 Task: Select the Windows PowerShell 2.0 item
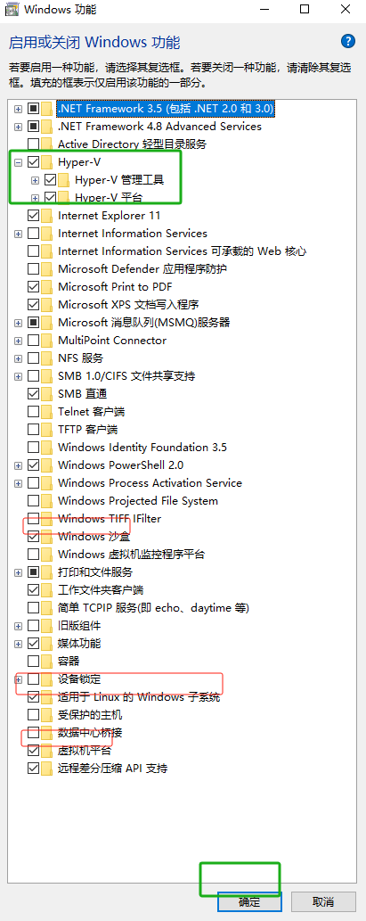[121, 465]
